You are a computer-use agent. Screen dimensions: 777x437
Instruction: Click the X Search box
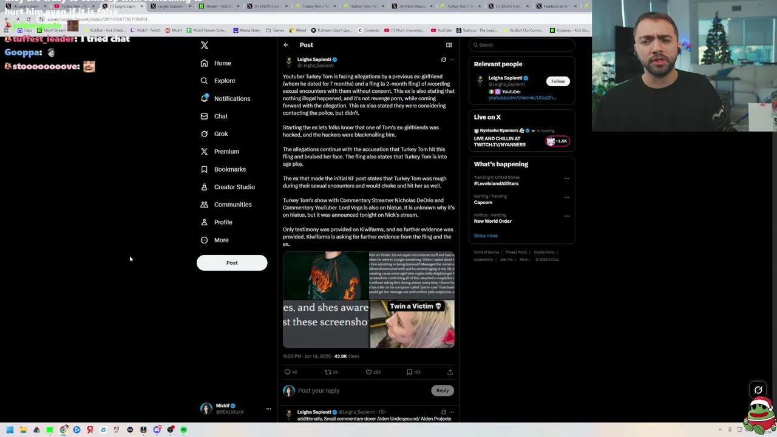522,45
